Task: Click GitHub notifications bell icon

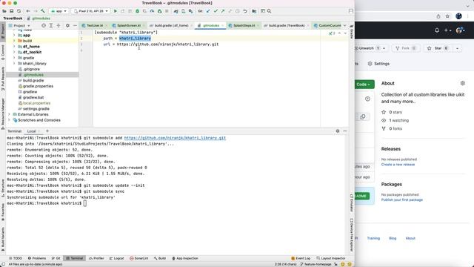Action: pos(437,30)
